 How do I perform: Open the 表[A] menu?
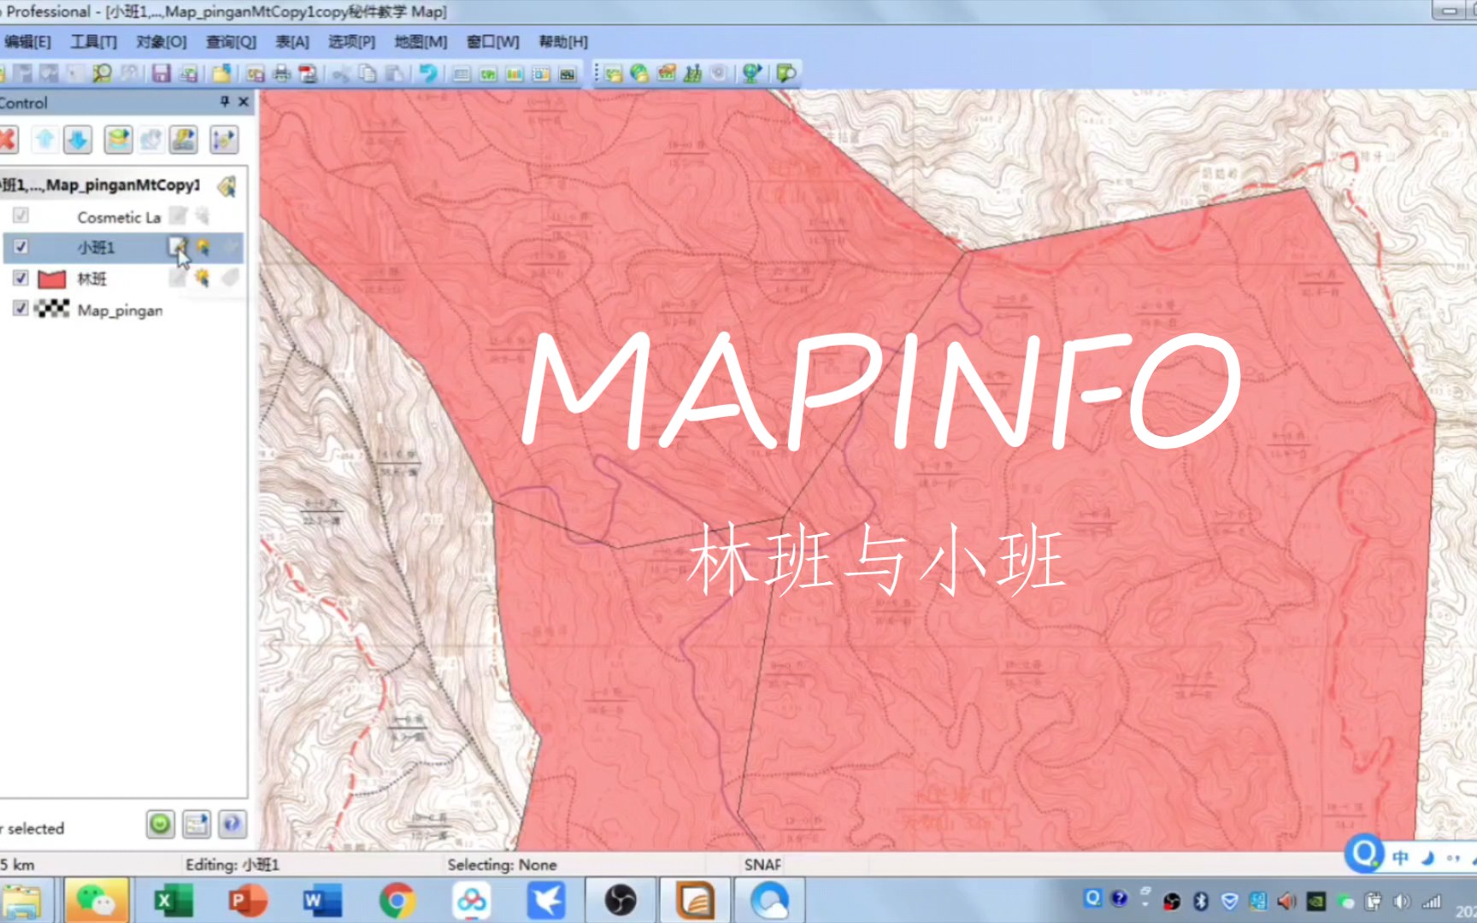(292, 42)
